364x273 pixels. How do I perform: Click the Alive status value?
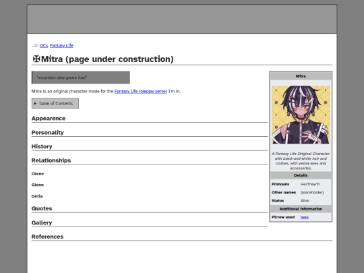pos(305,201)
